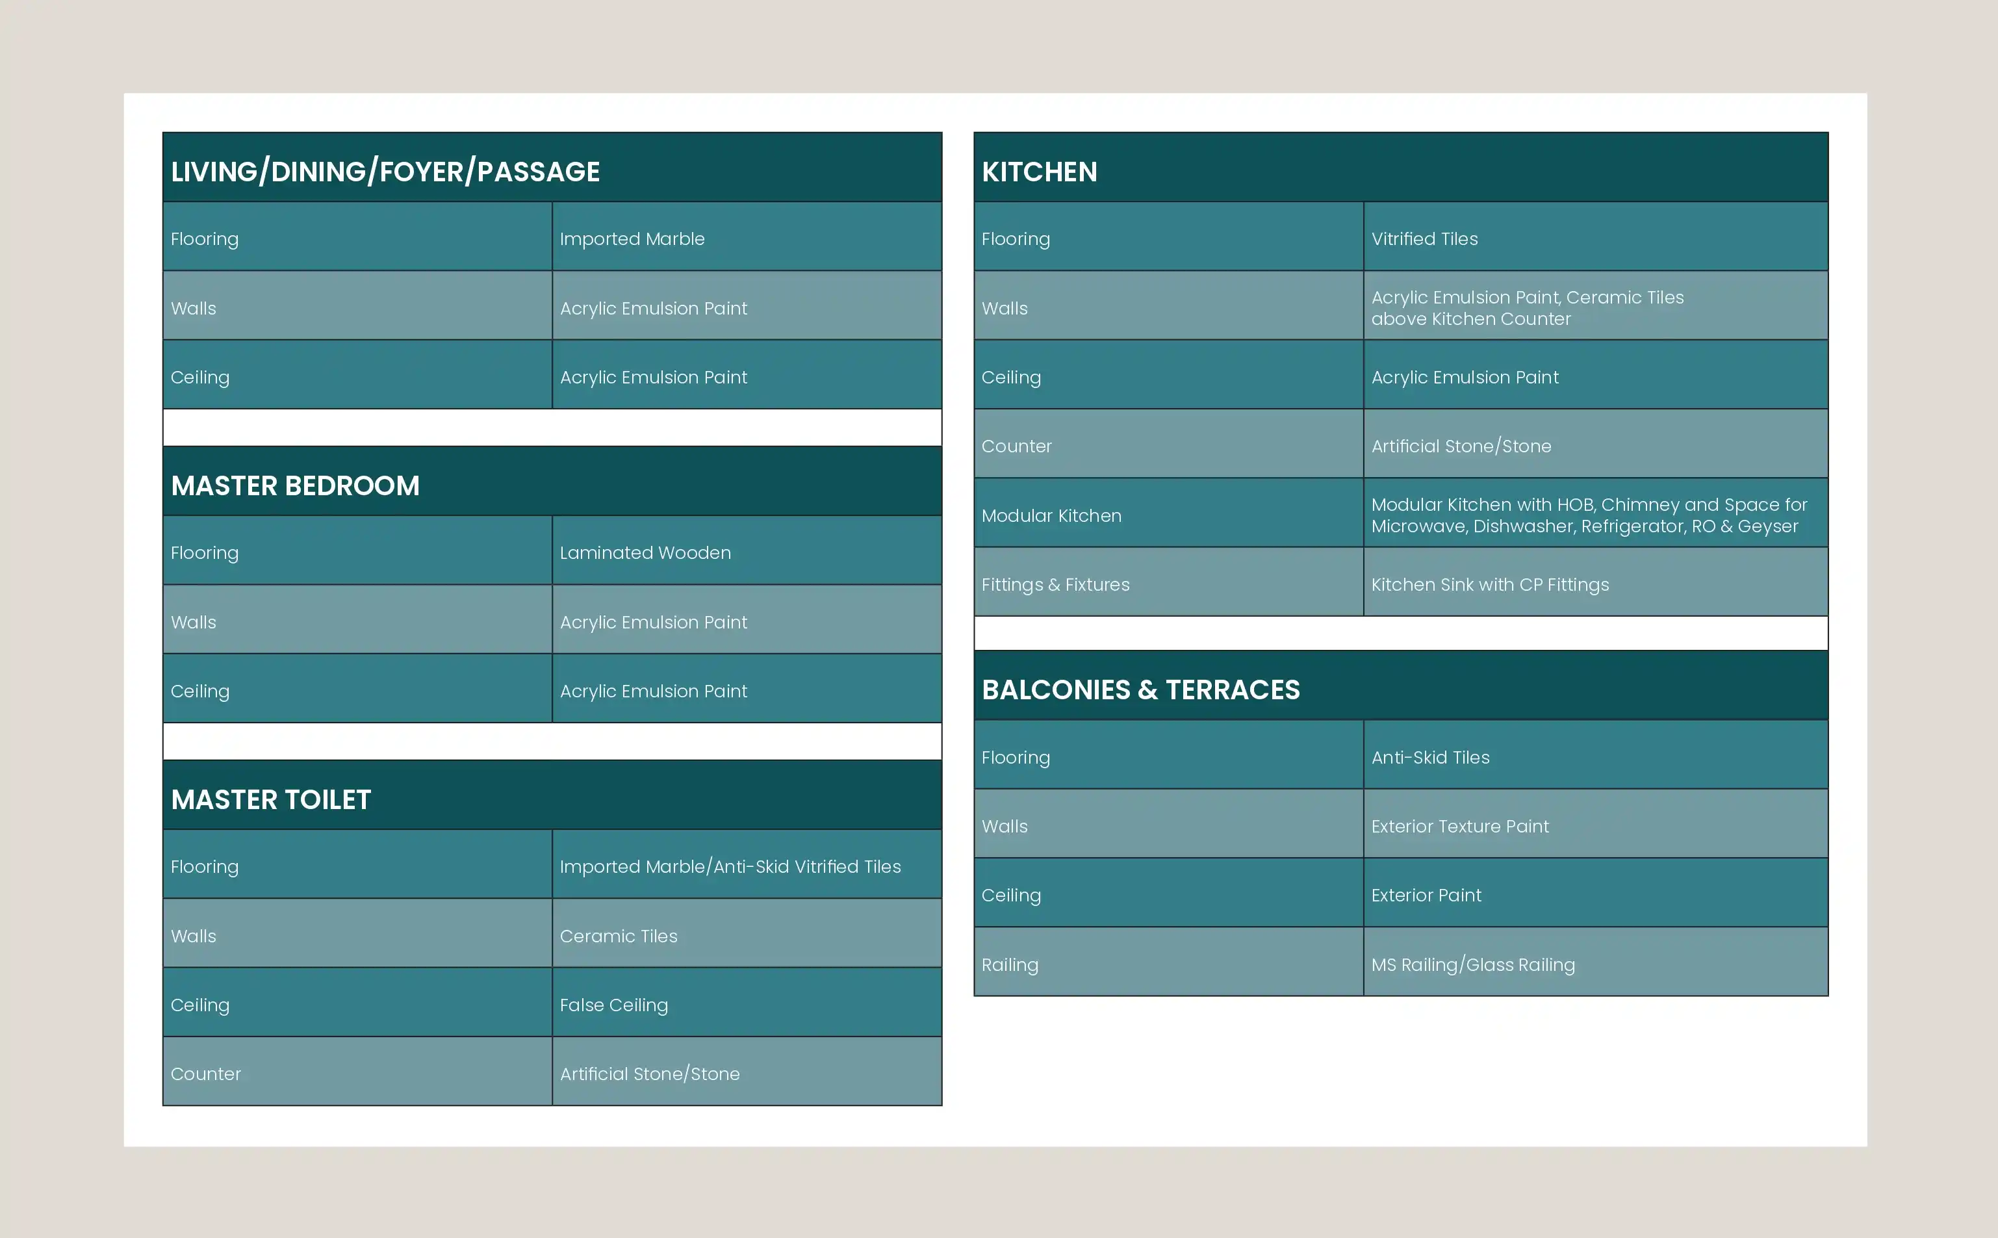Click the Fittings & Fixtures label
This screenshot has width=1998, height=1238.
[x=1055, y=585]
